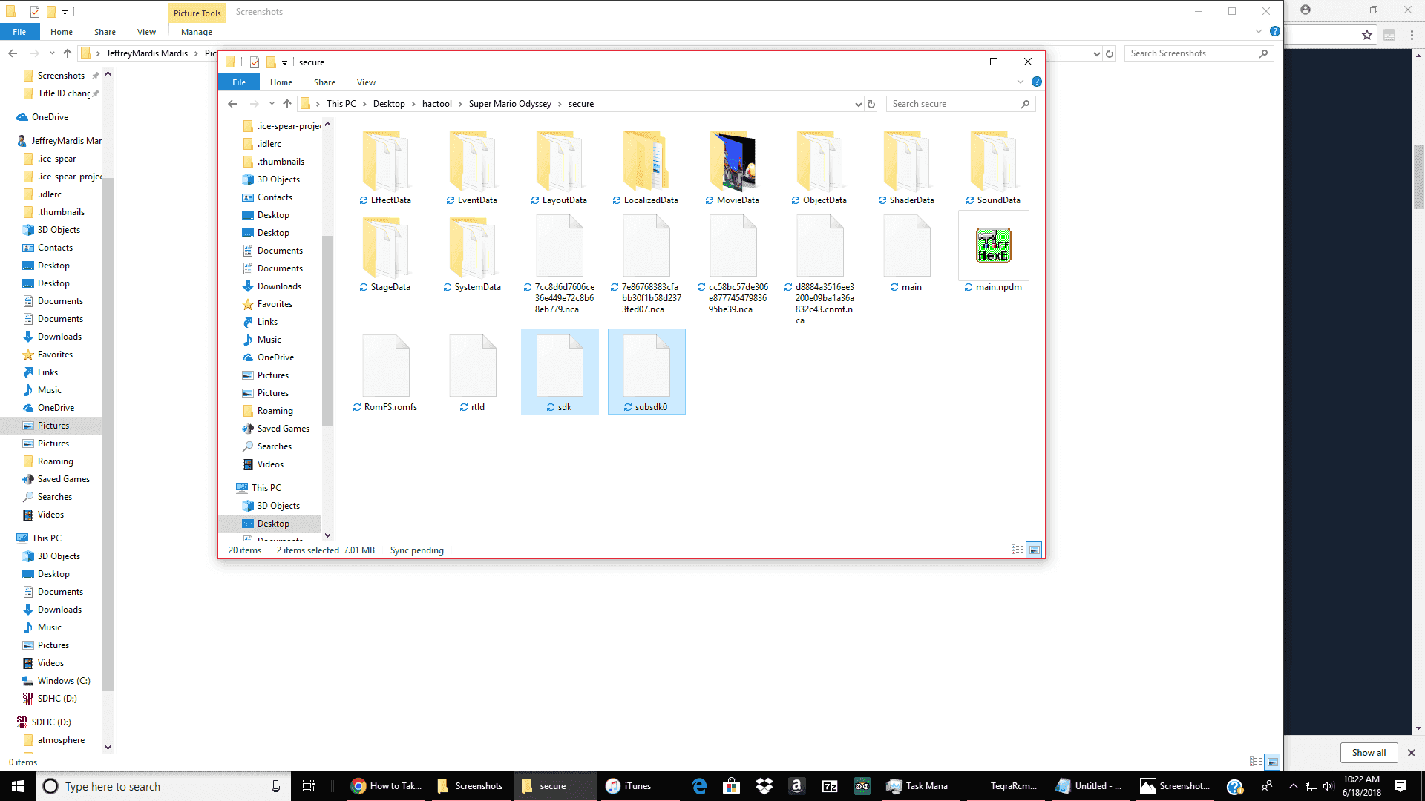This screenshot has height=801, width=1425.
Task: Switch Screenshots window to details view
Action: [x=1255, y=762]
